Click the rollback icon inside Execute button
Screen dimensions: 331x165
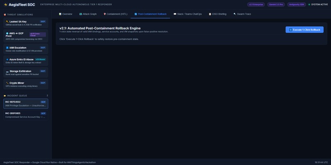pos(290,30)
